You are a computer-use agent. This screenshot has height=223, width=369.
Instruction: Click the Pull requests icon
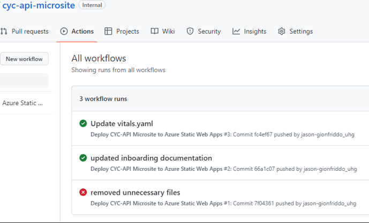coord(4,31)
